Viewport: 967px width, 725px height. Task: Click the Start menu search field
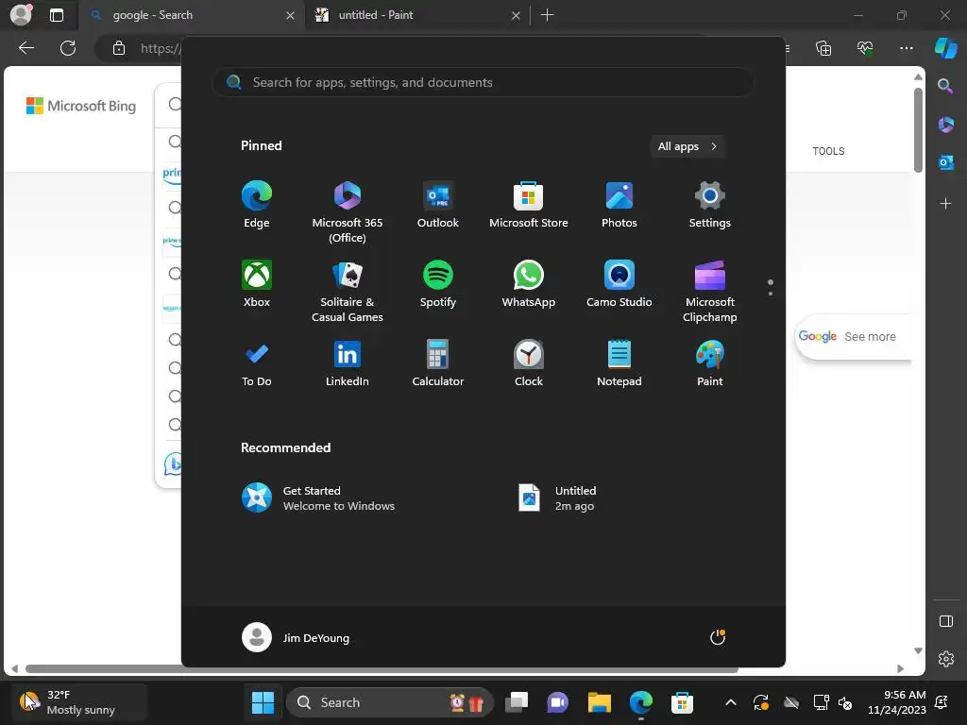click(x=483, y=82)
